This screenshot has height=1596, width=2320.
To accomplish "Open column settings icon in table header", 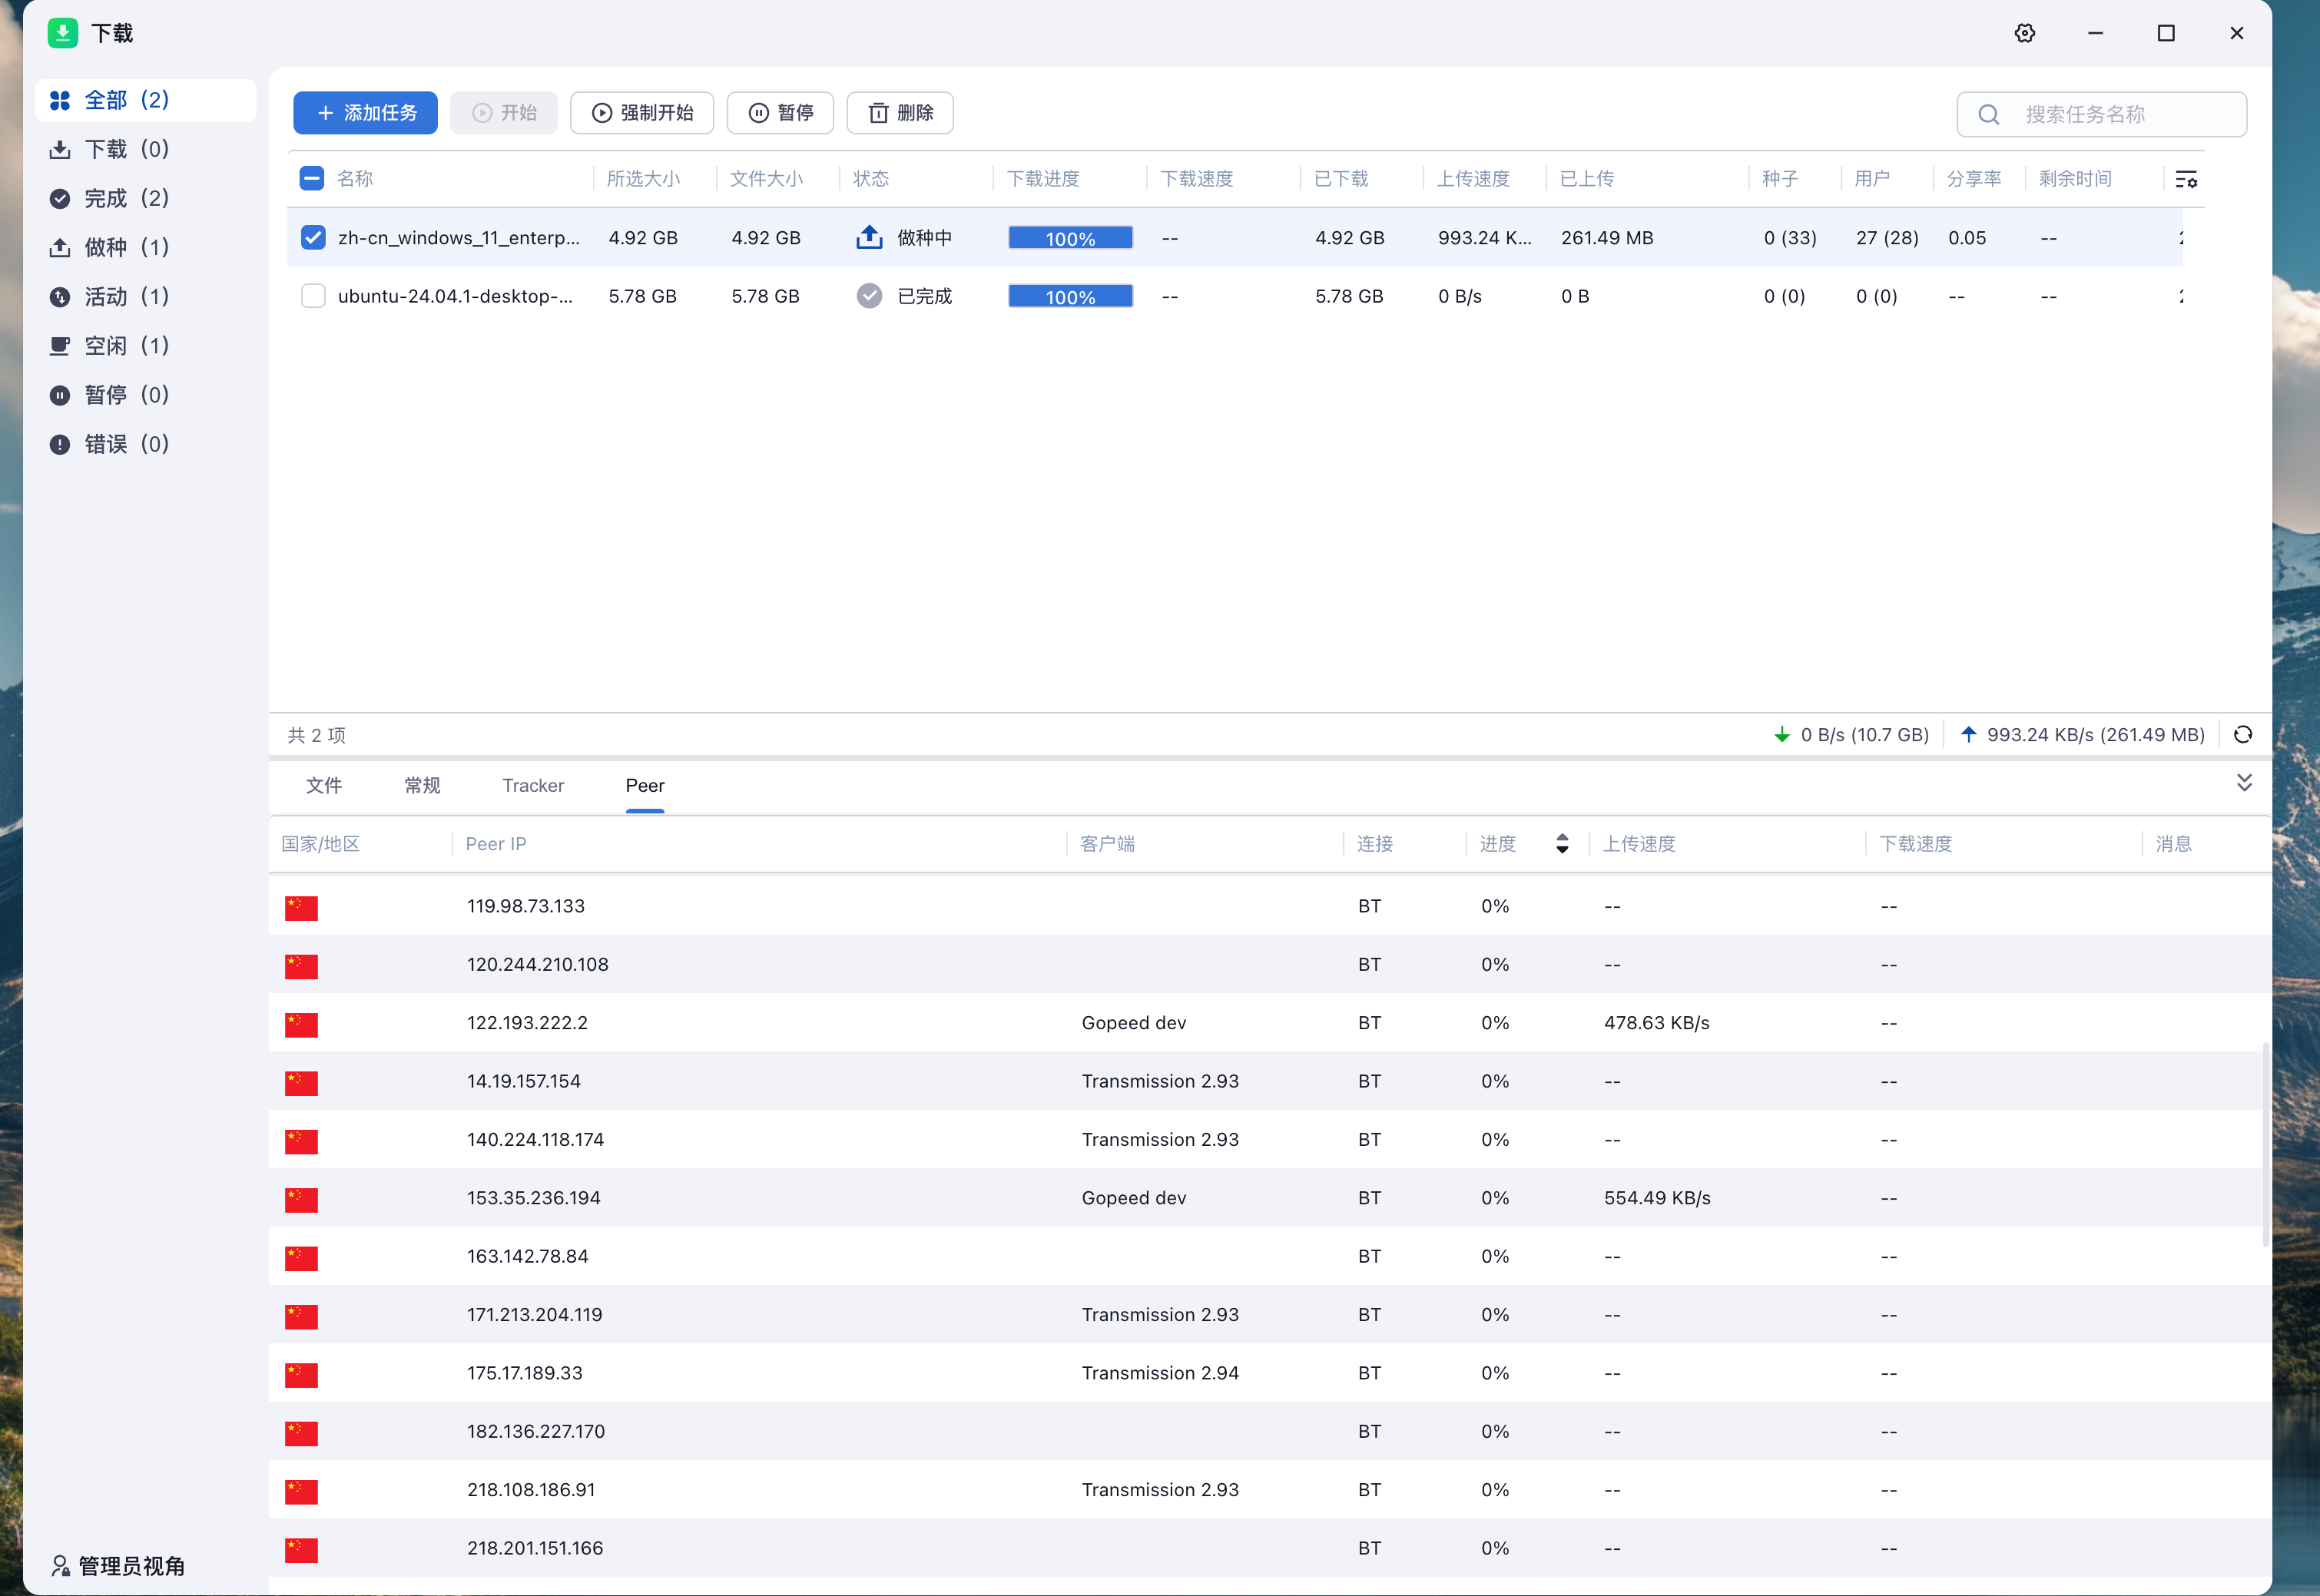I will point(2186,179).
